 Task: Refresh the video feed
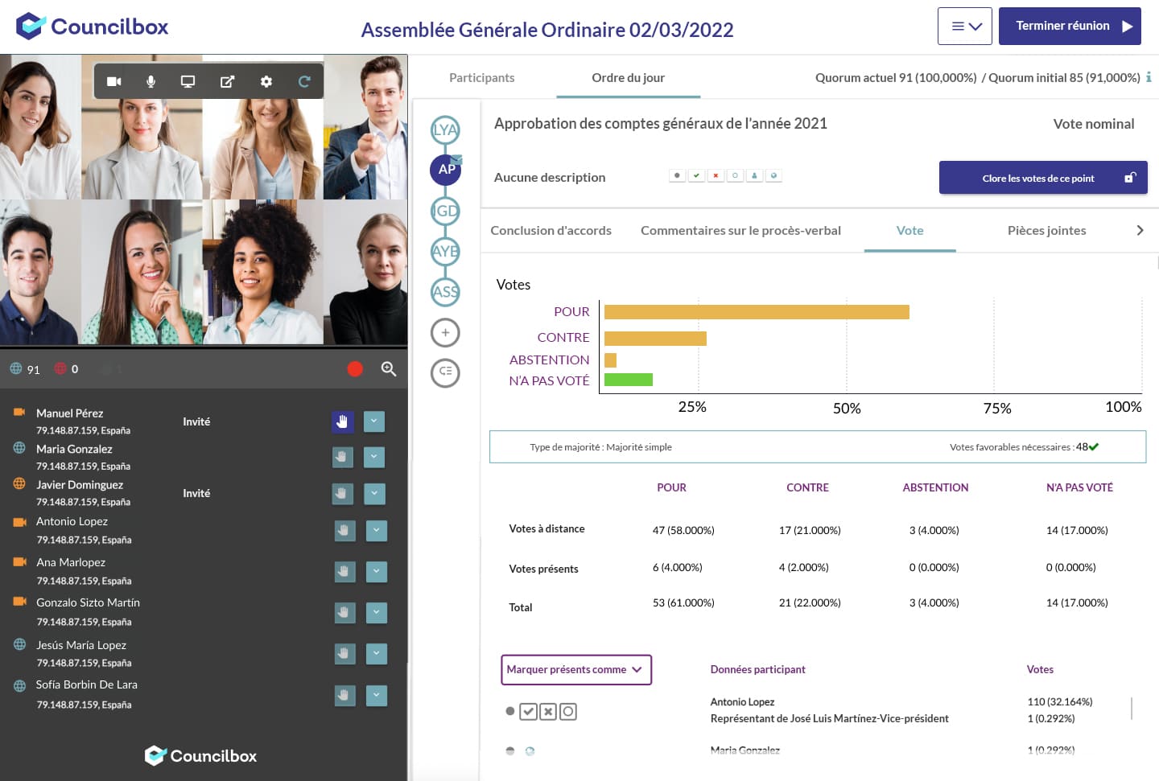304,81
